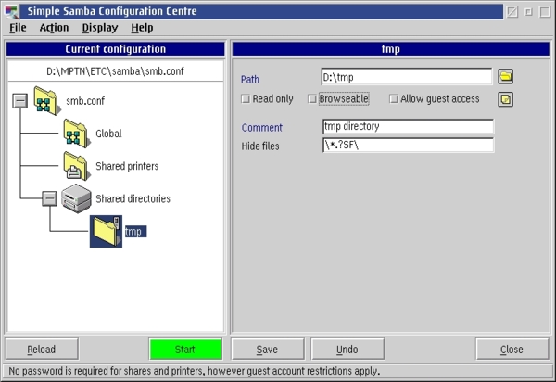The height and width of the screenshot is (382, 556).
Task: Open the File menu
Action: click(x=18, y=28)
